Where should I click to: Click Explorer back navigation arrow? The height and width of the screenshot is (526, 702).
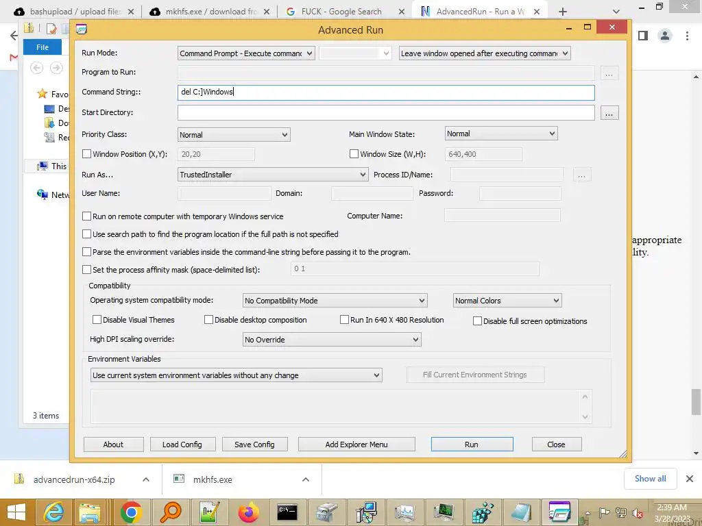coord(37,68)
